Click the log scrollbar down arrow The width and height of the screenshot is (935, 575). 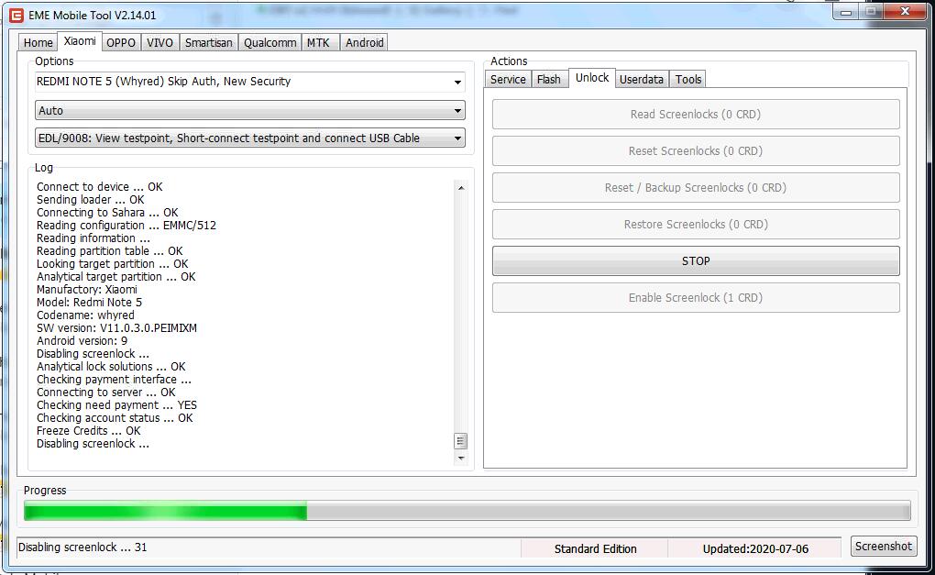point(460,459)
